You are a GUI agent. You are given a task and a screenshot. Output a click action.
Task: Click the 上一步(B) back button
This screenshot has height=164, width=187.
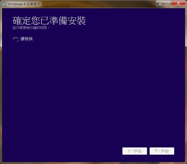134,151
